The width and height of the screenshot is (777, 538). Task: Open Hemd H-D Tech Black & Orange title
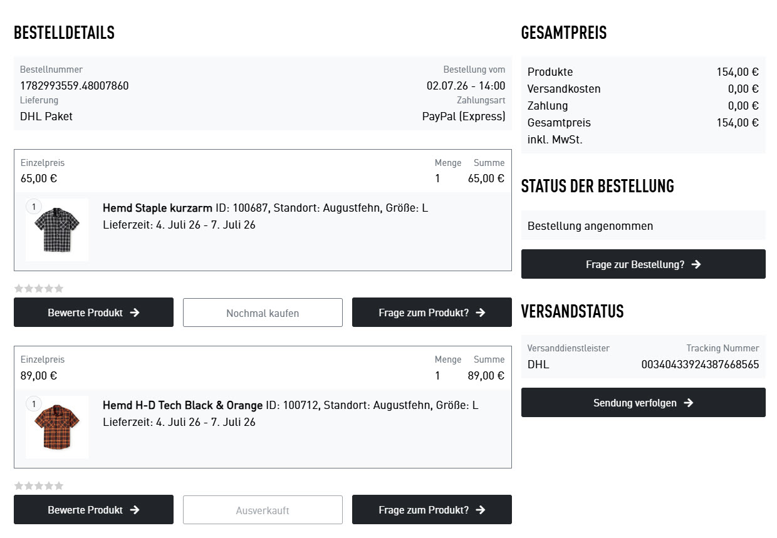coord(183,405)
